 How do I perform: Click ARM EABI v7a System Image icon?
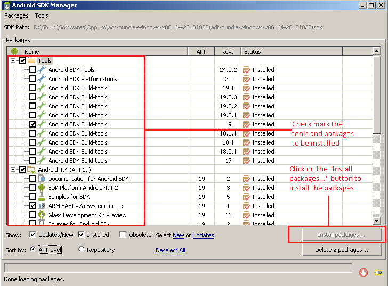[42, 206]
